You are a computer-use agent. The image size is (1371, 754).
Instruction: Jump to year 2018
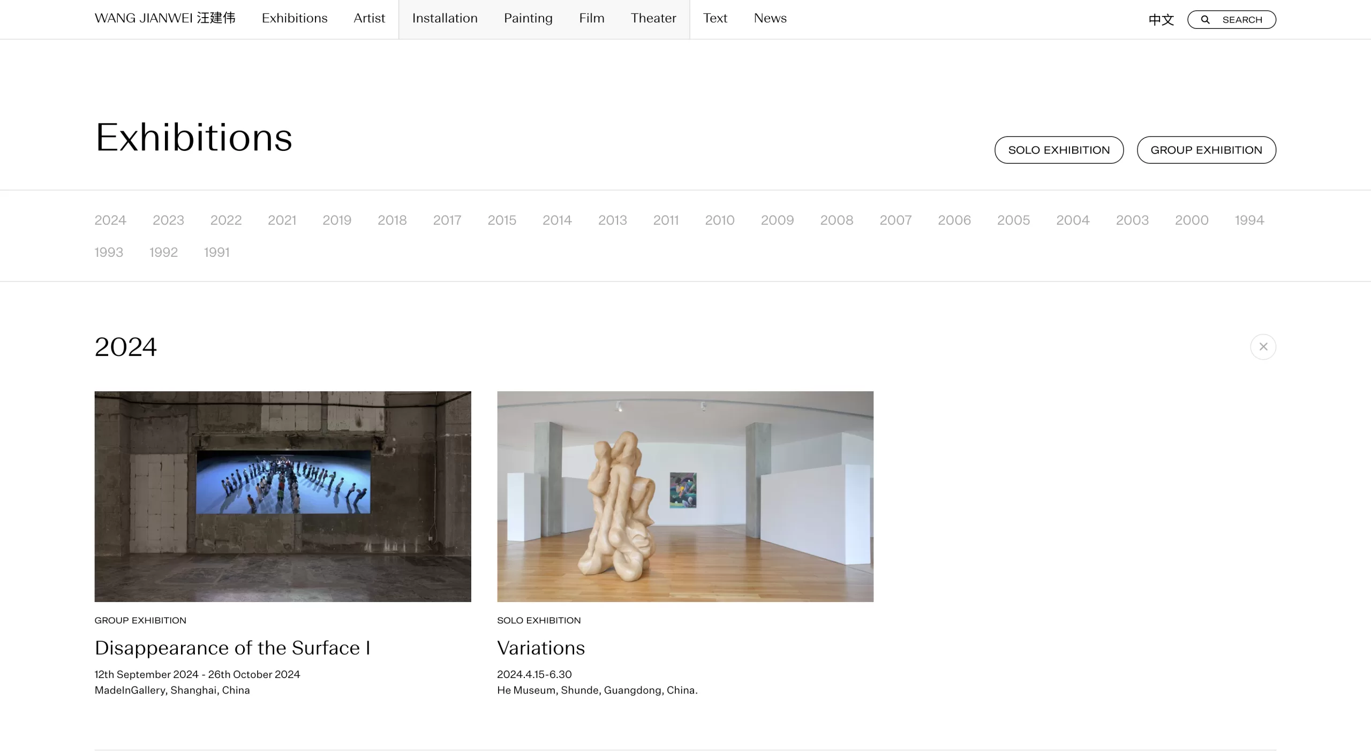click(x=392, y=220)
